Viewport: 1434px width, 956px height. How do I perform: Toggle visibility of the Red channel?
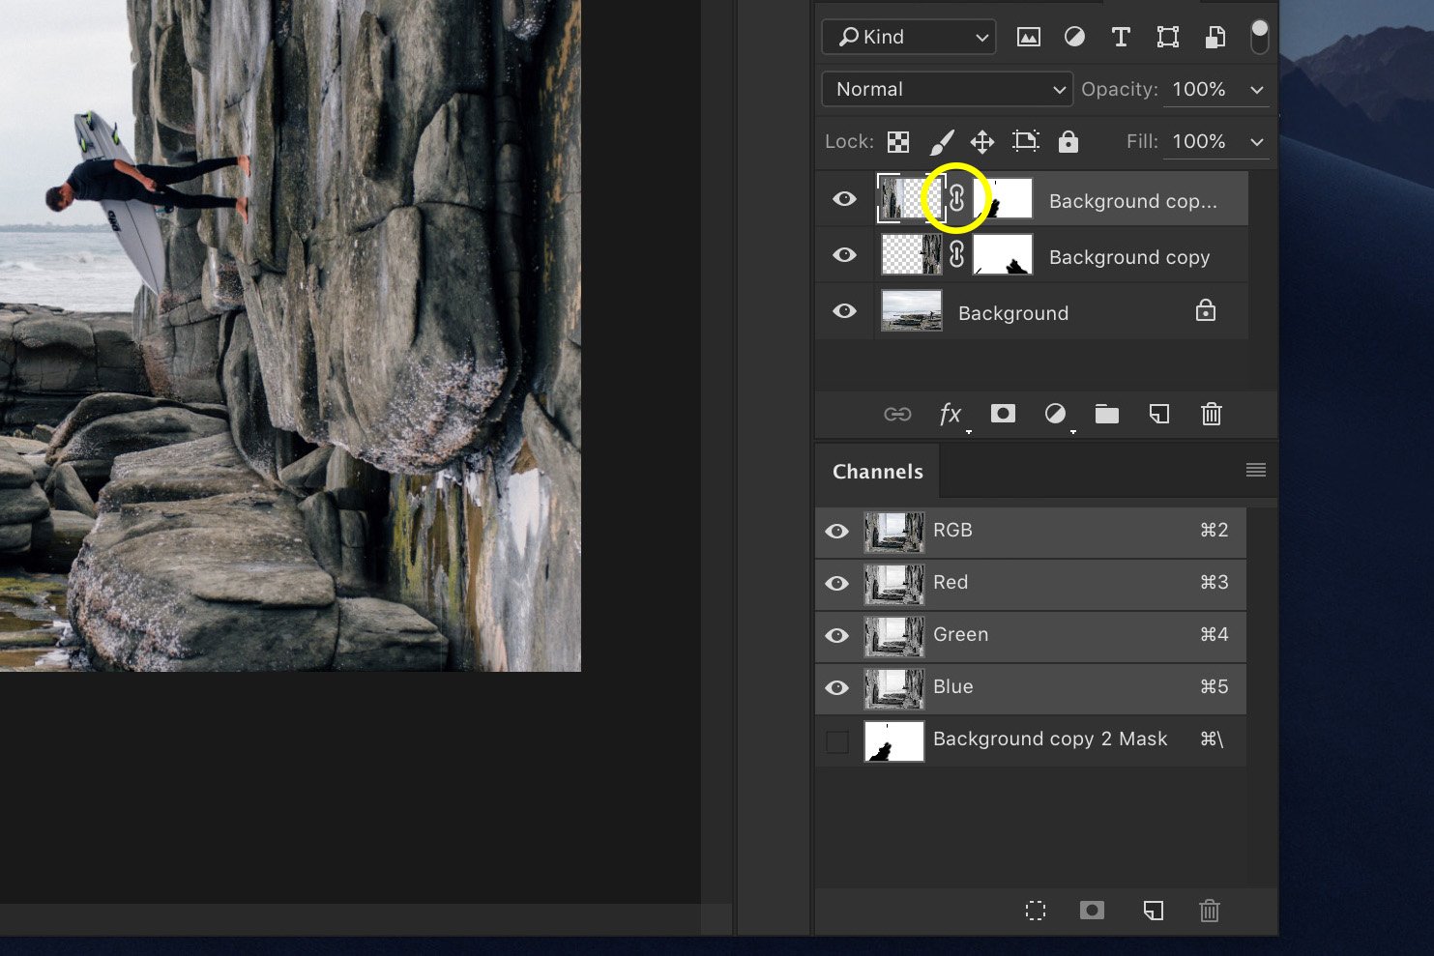[836, 583]
